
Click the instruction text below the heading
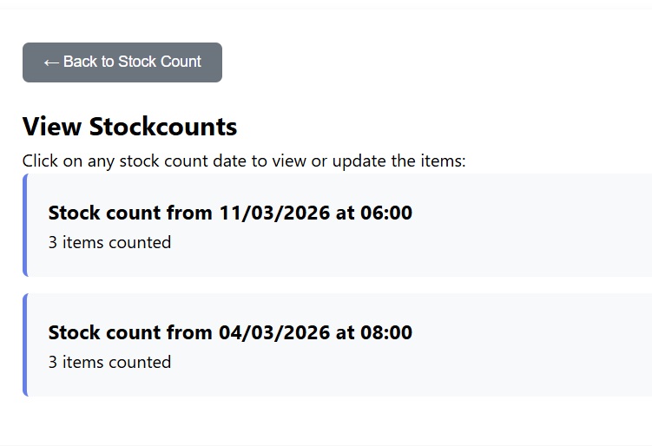pos(244,161)
